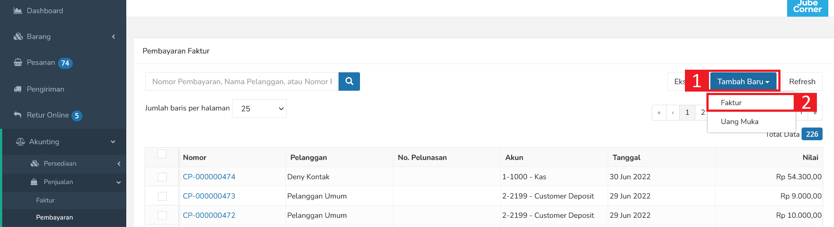Open the rows per page dropdown
The width and height of the screenshot is (834, 227).
[x=259, y=108]
